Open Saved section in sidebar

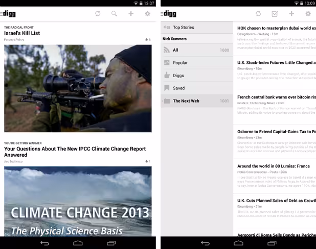click(x=197, y=88)
